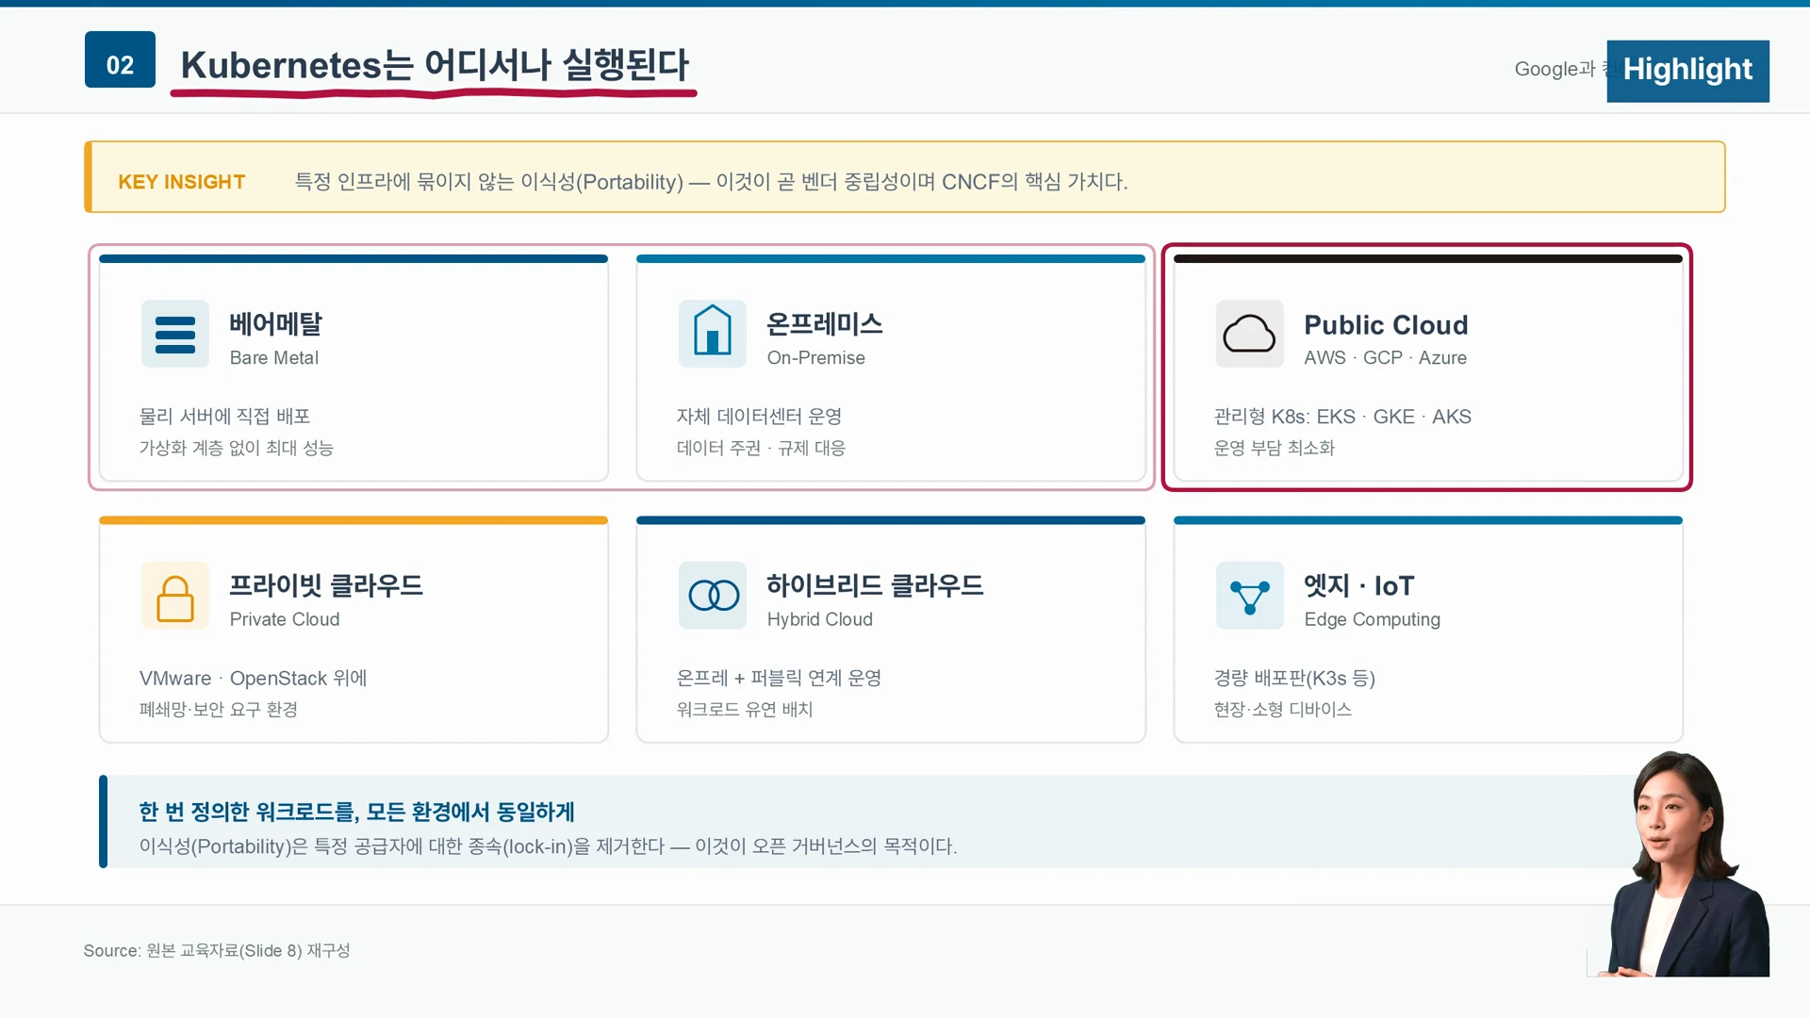The width and height of the screenshot is (1810, 1018).
Task: Click the 온프레미스 card heading
Action: tap(825, 324)
